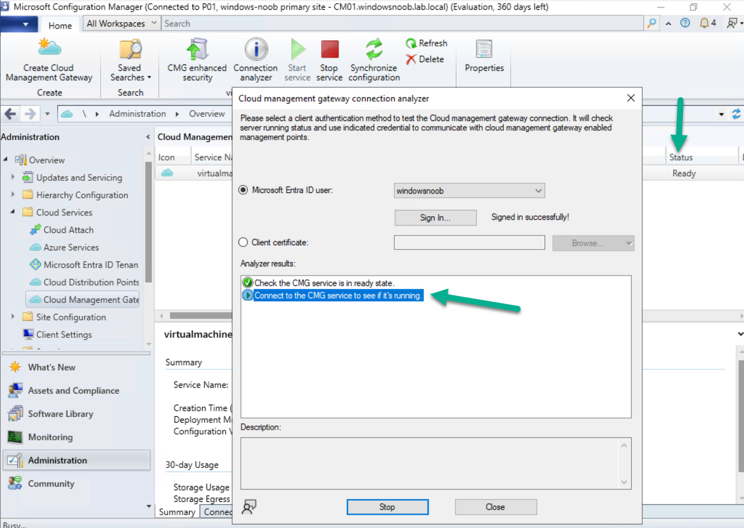The height and width of the screenshot is (528, 744).
Task: Close the connection analyzer dialog with X
Action: click(631, 98)
